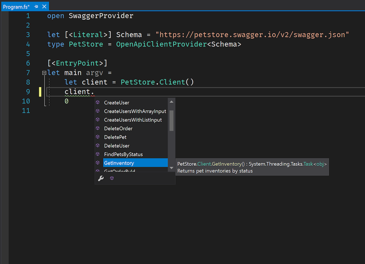Viewport: 365px width, 264px height.
Task: Select CreateUsersWithArrayInput from the completion list
Action: click(135, 111)
